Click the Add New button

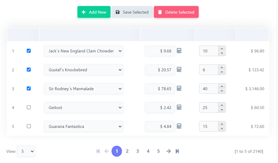(x=94, y=12)
